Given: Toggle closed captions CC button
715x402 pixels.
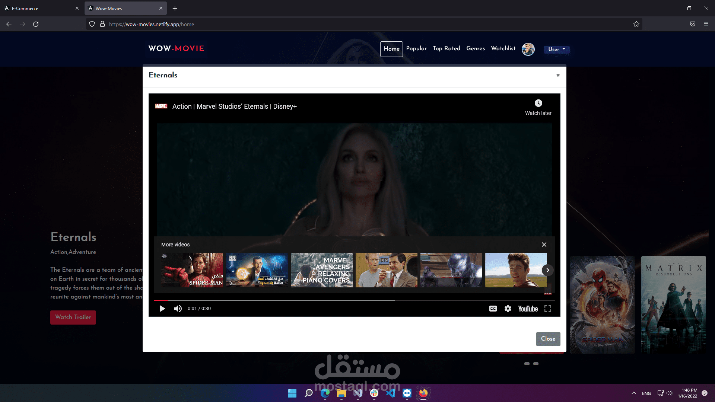Looking at the screenshot, I should click(493, 309).
